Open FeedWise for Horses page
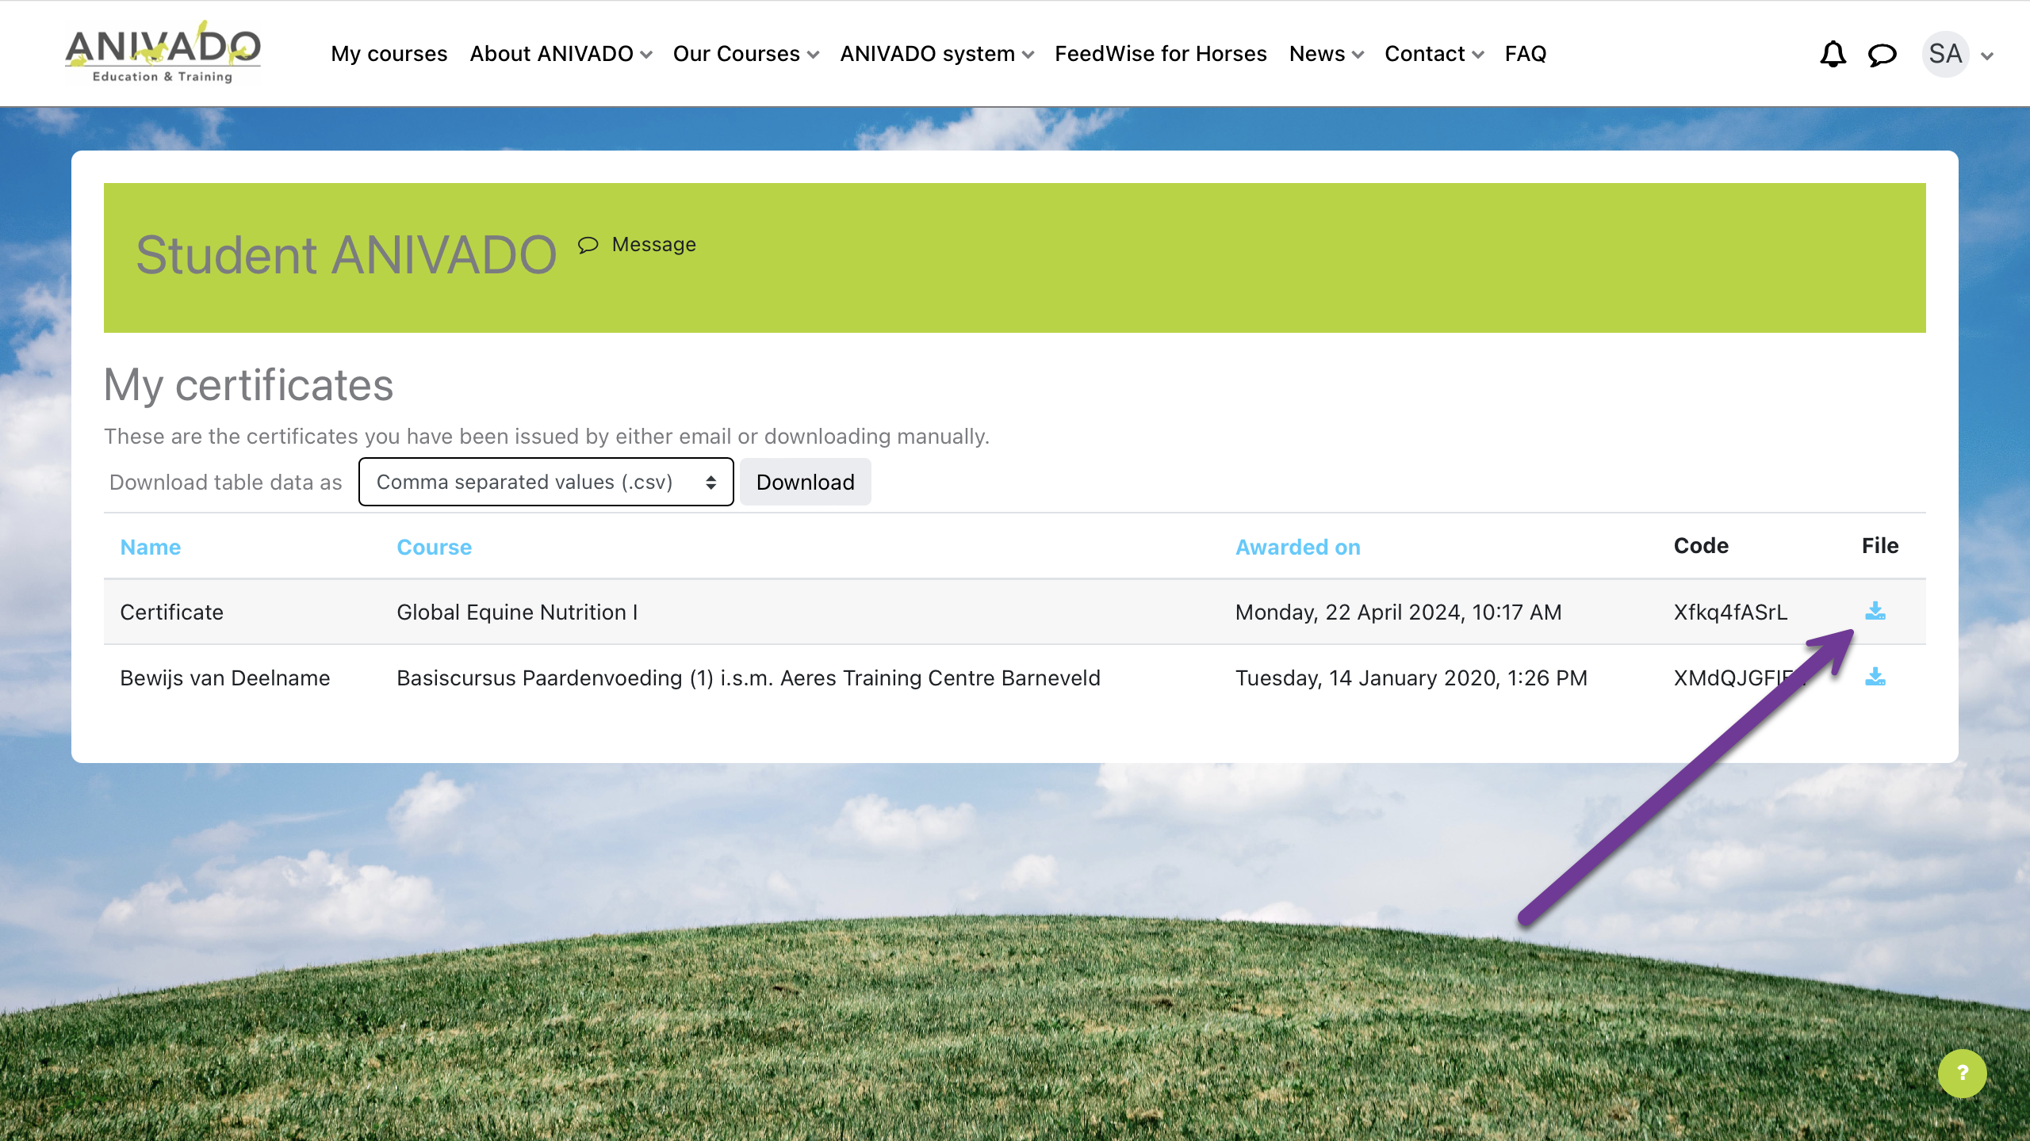 [x=1160, y=54]
